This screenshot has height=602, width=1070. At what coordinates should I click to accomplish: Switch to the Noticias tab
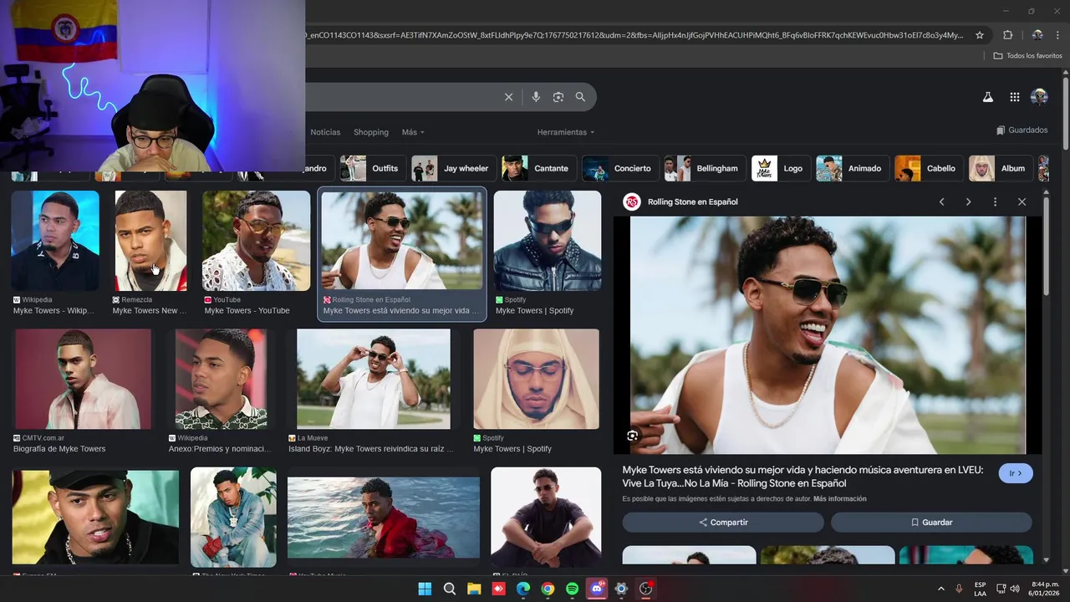[x=325, y=132]
